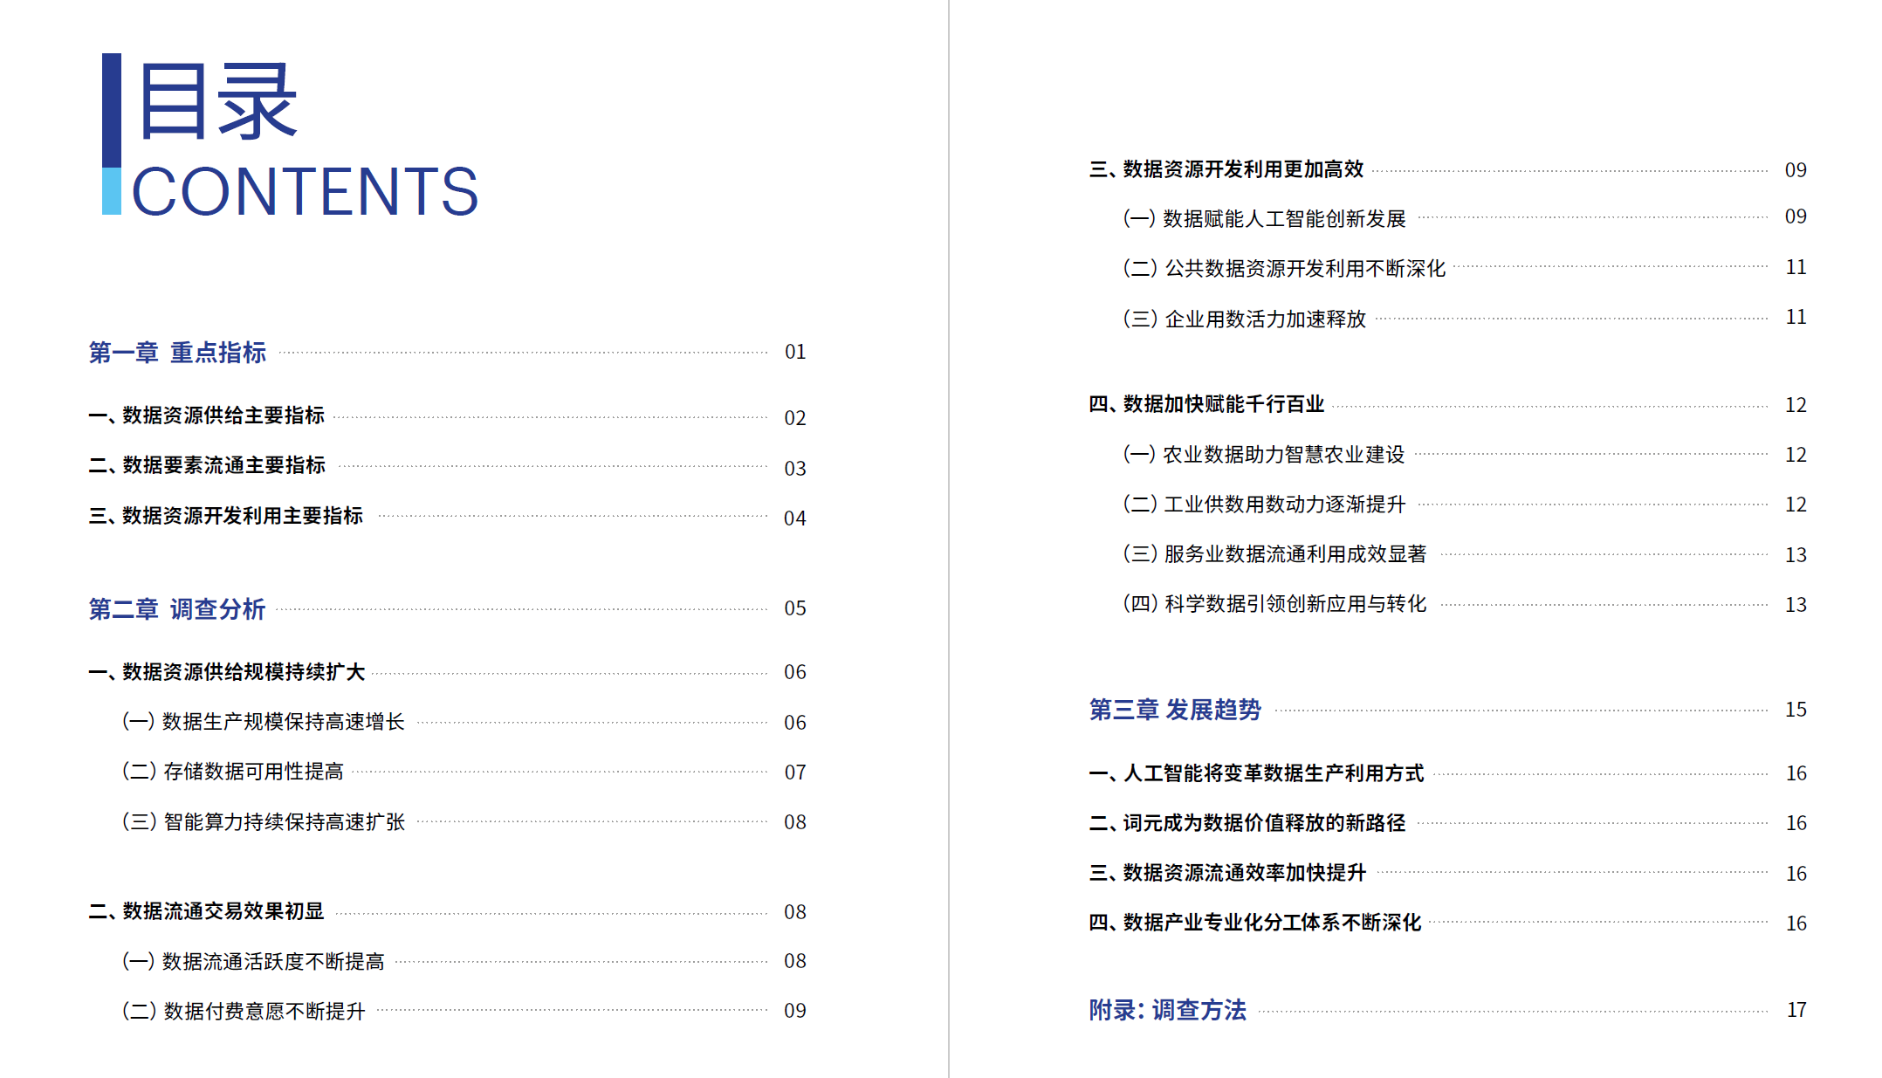
Task: Select 数据资源供给规模持续扩大 entry
Action: pos(227,672)
